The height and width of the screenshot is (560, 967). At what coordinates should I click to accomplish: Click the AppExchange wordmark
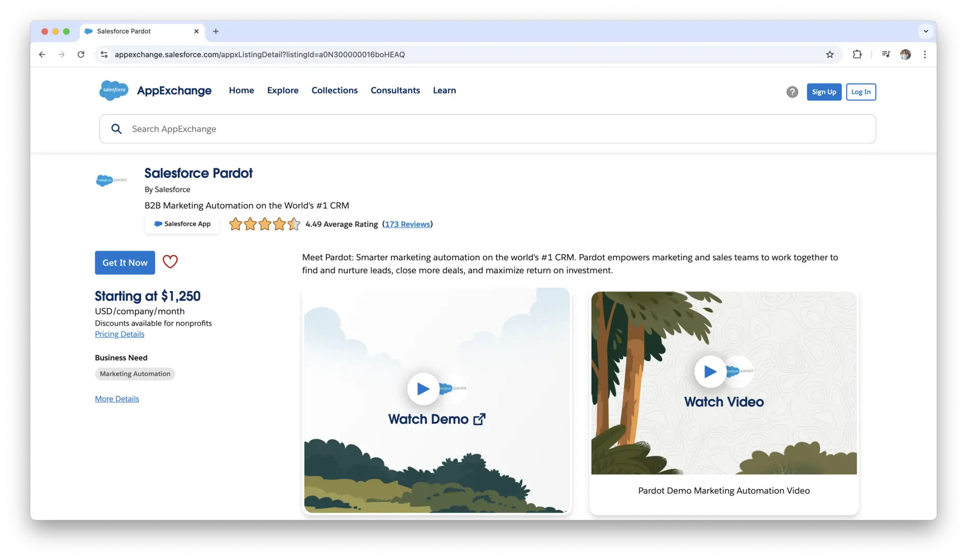[x=174, y=91]
